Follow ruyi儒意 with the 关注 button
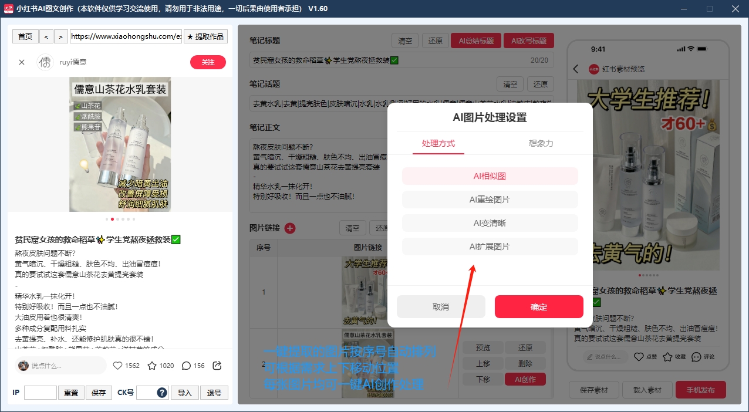This screenshot has width=749, height=412. (x=208, y=62)
